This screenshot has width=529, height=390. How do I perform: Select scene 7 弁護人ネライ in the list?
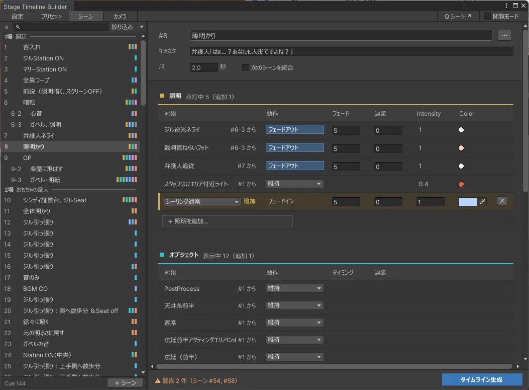coord(70,135)
